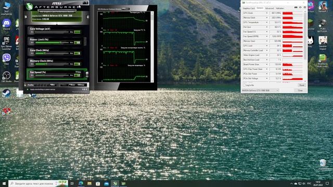
Task: Expand the GPU Clock sensor dropdown
Action: click(x=267, y=13)
